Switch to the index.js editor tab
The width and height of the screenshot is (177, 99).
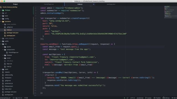80,4
